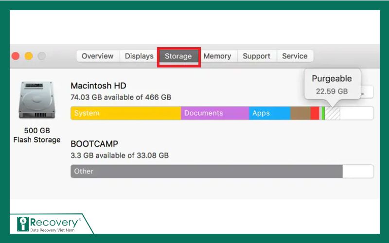Minimize the window with yellow button
Screen dimensions: 389x243
[x=29, y=56]
